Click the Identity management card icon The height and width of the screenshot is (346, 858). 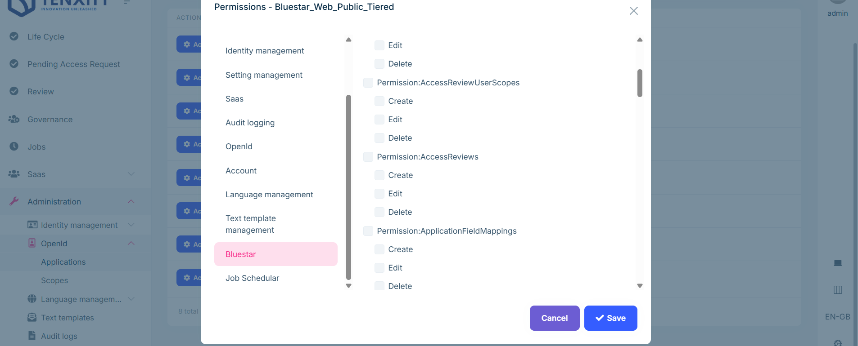click(32, 225)
